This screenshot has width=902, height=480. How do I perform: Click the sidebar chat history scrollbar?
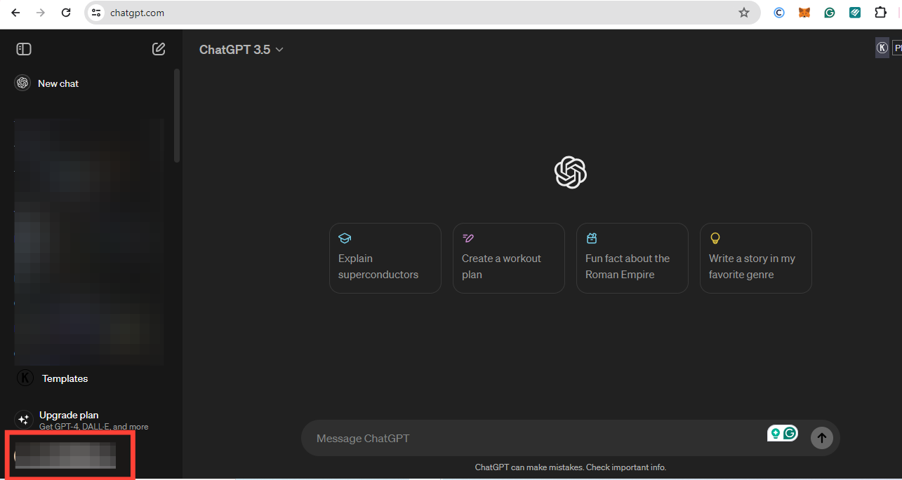pos(177,116)
